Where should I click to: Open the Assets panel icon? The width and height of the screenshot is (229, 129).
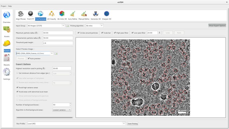point(7,29)
